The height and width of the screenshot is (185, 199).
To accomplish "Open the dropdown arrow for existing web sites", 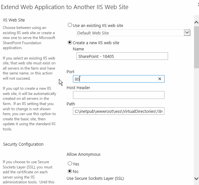I will 187,33.
